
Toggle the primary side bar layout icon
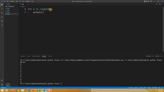pyautogui.click(x=145, y=1)
